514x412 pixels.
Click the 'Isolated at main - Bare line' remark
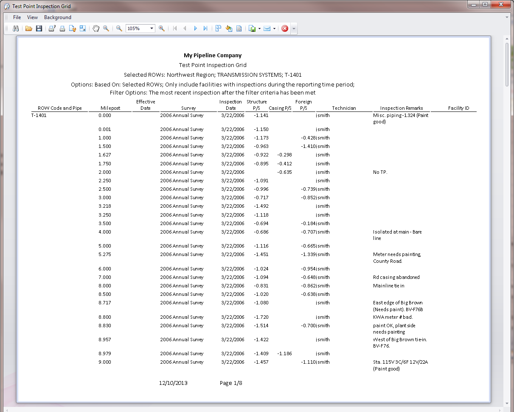click(398, 235)
